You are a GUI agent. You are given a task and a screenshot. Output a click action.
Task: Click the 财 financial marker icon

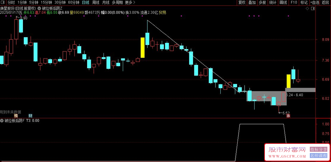point(30,116)
